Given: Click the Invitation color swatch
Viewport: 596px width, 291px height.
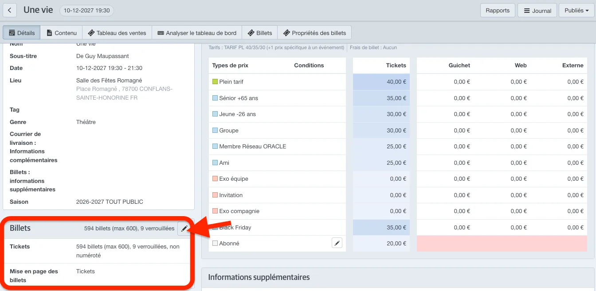Looking at the screenshot, I should point(215,195).
